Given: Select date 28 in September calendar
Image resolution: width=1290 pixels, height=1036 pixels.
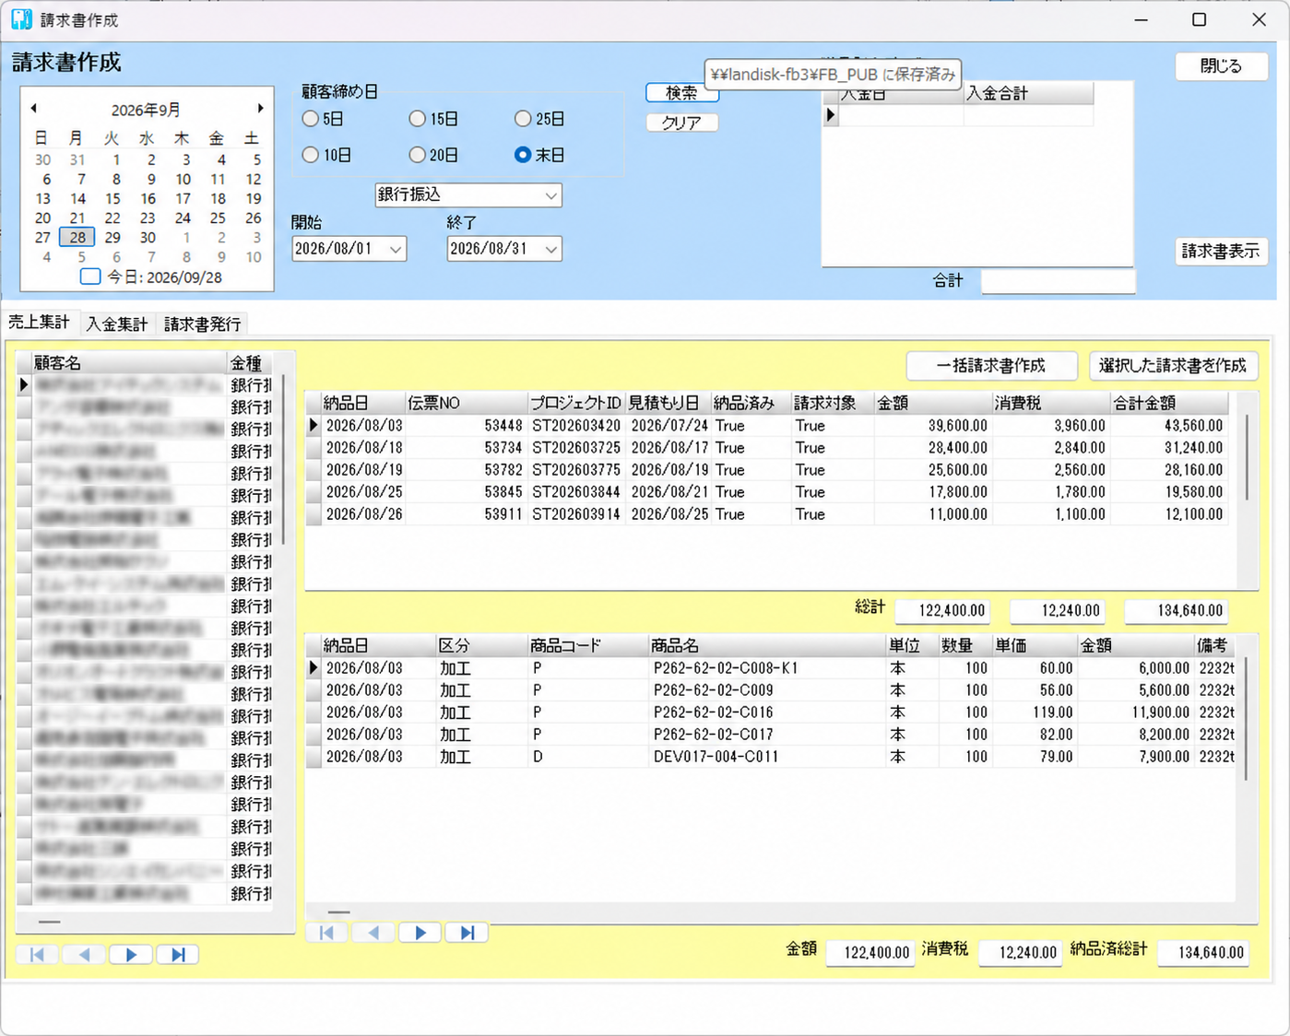Looking at the screenshot, I should coord(77,238).
